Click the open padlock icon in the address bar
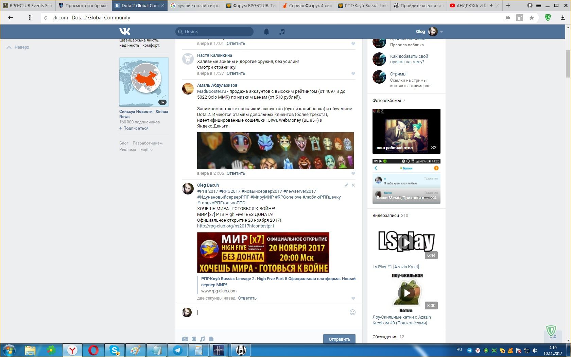571x357 pixels. [x=520, y=18]
